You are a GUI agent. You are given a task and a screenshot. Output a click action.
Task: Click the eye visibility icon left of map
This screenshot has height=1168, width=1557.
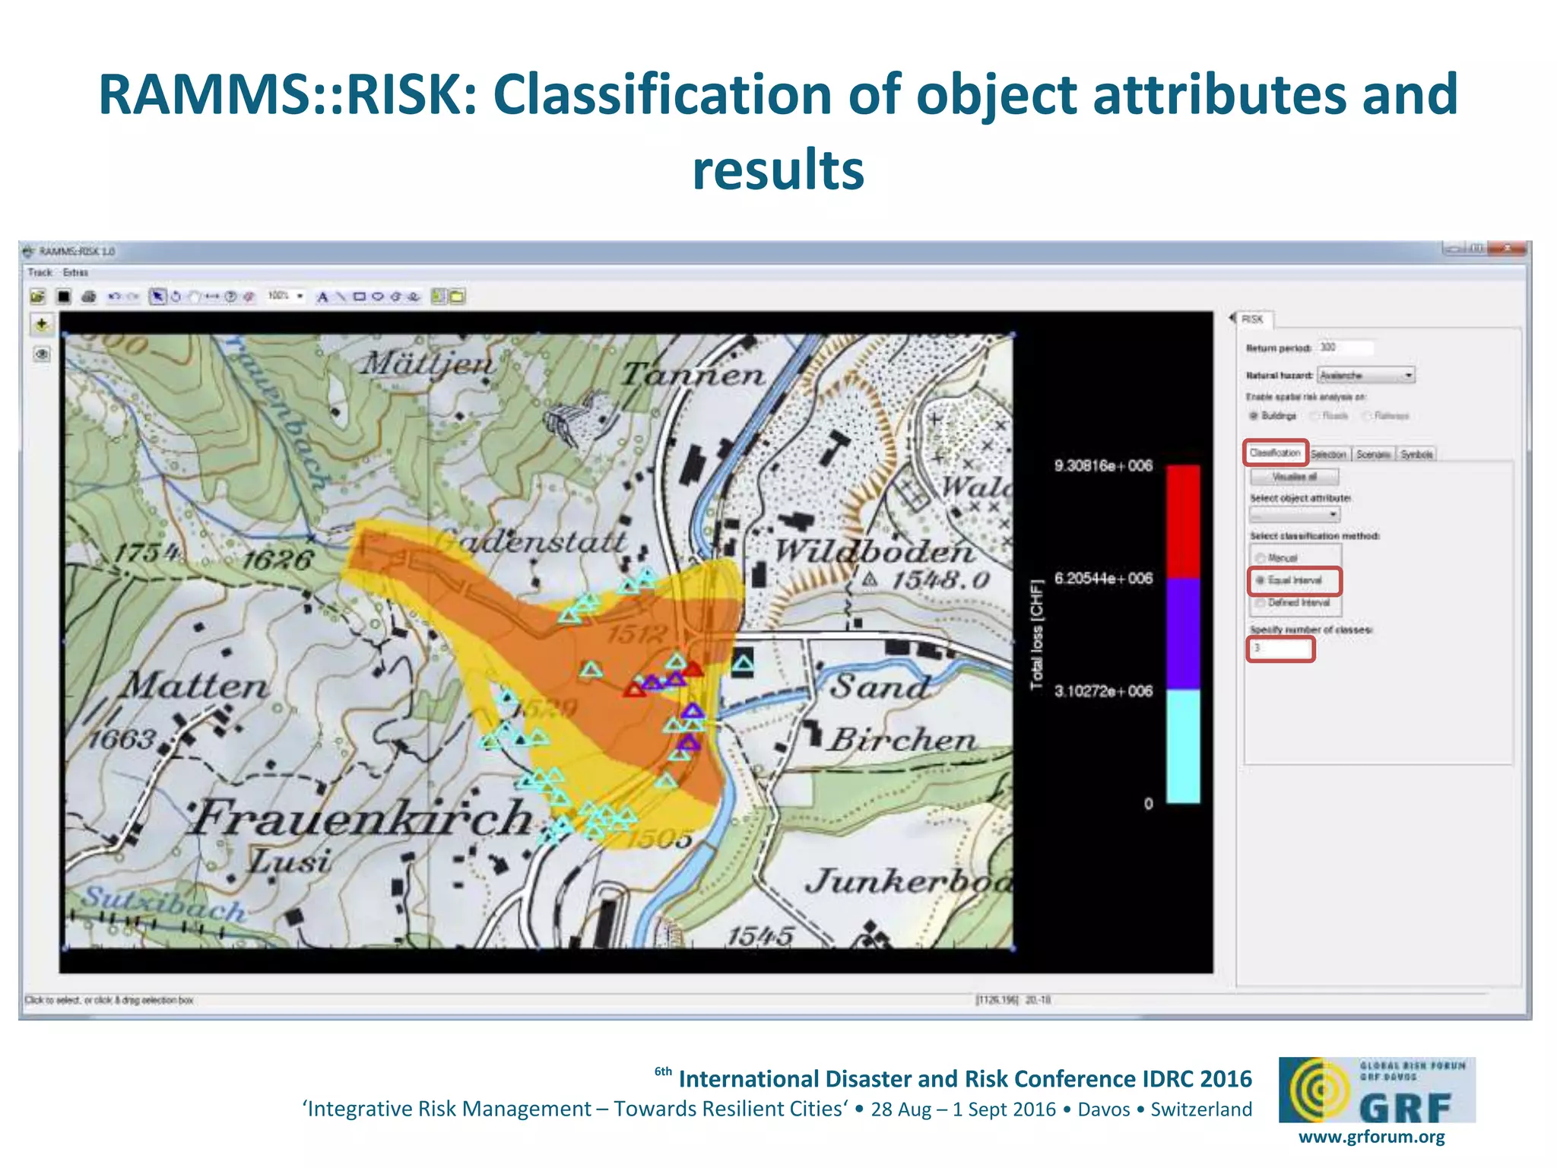coord(42,354)
